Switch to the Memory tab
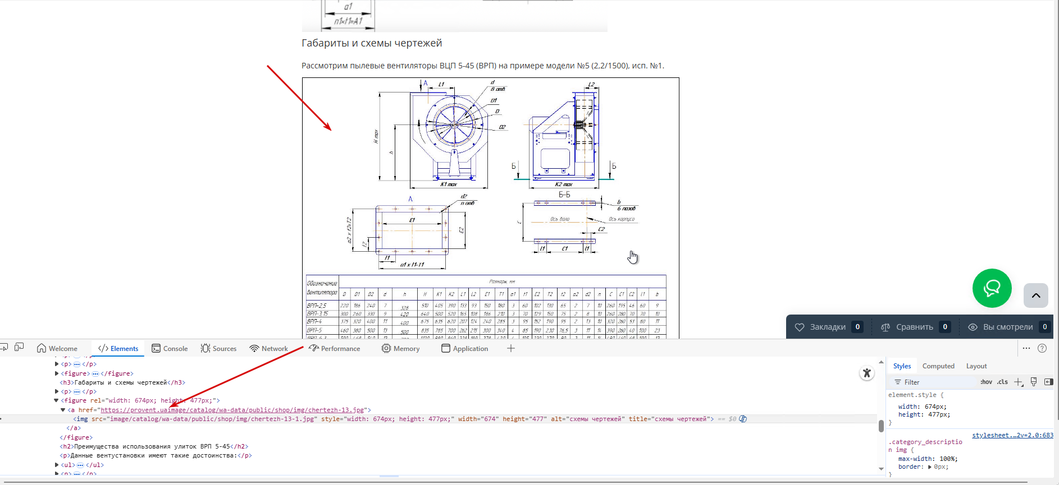1059x485 pixels. pos(400,348)
